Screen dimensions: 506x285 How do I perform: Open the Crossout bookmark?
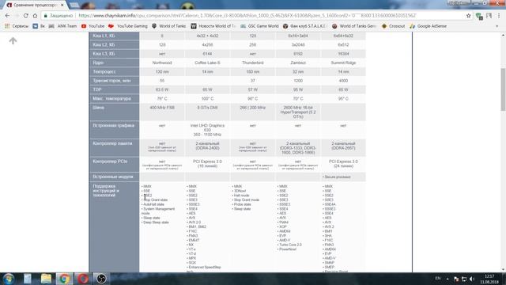[393, 26]
